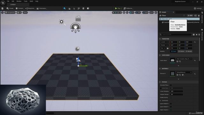Click the ADD component button

coord(190,16)
